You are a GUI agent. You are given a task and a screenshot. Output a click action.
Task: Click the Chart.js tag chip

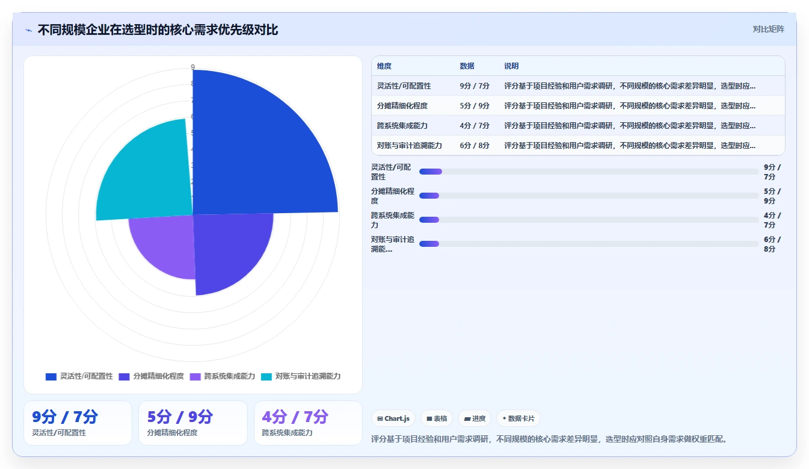pyautogui.click(x=393, y=418)
